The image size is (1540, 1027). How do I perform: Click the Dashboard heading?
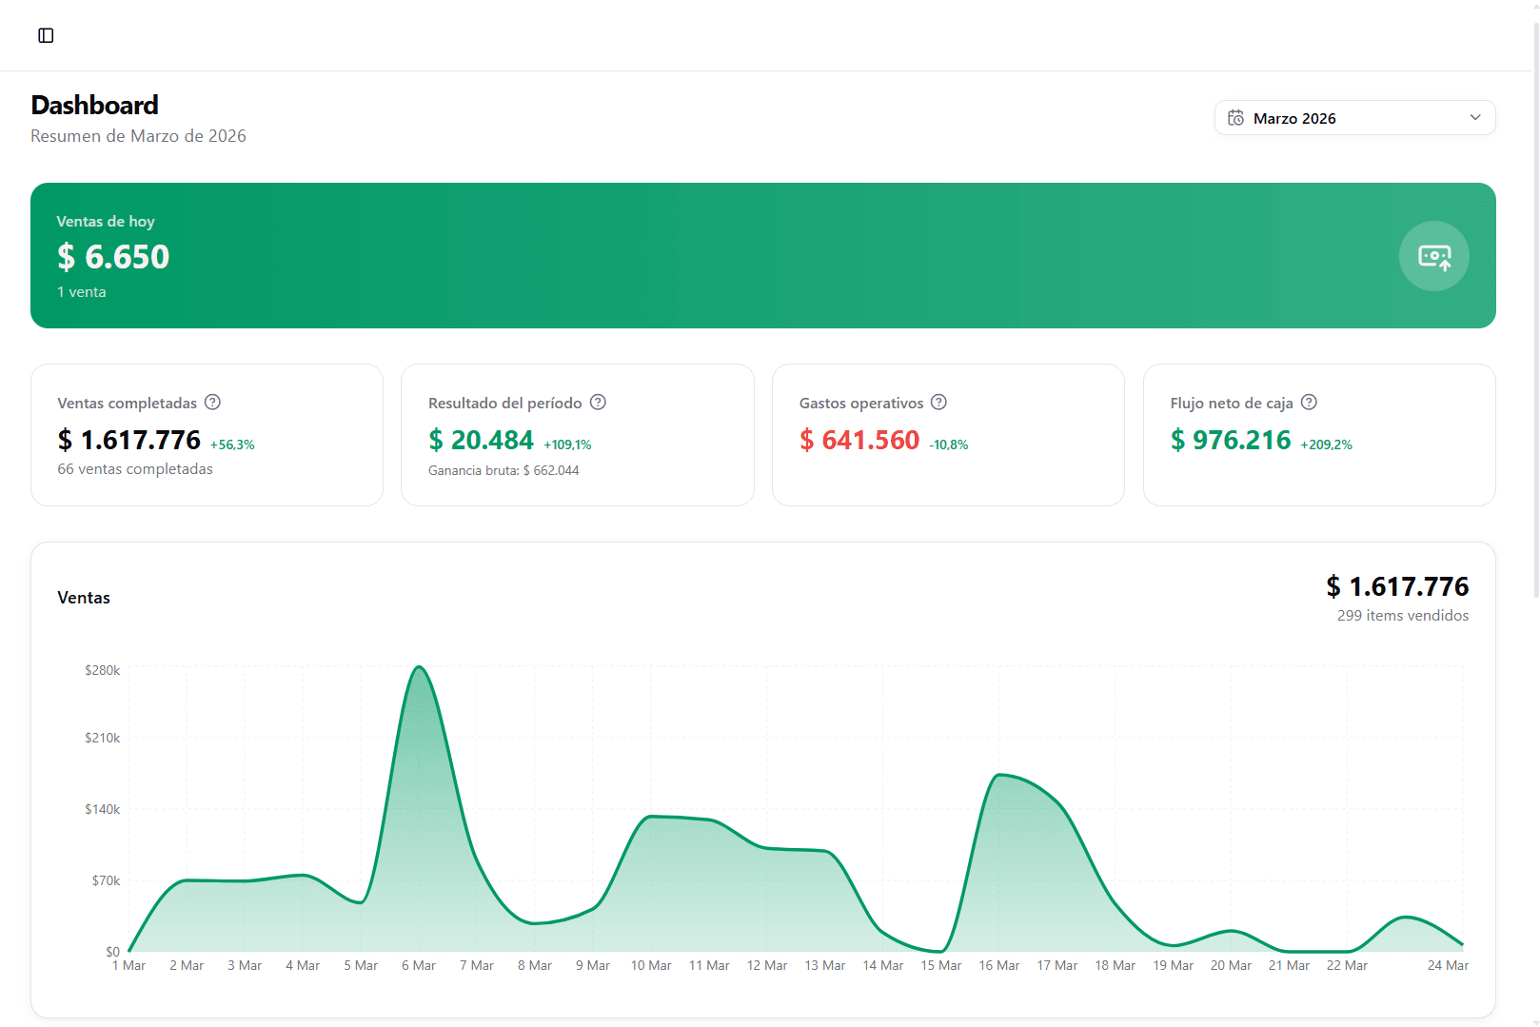(x=94, y=105)
